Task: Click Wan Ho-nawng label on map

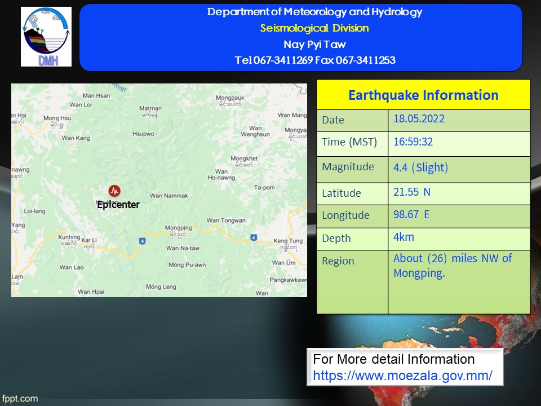Action: [x=221, y=174]
